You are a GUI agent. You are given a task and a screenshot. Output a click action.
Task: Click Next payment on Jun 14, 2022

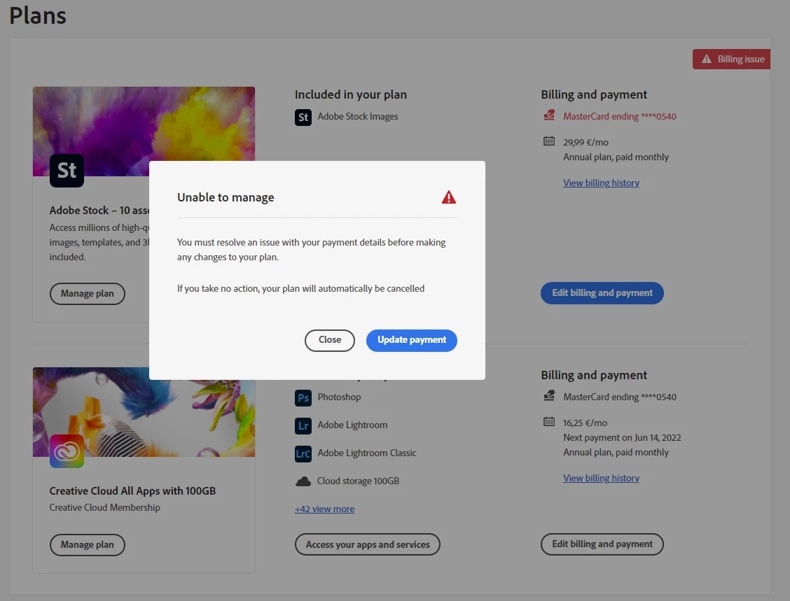point(622,437)
